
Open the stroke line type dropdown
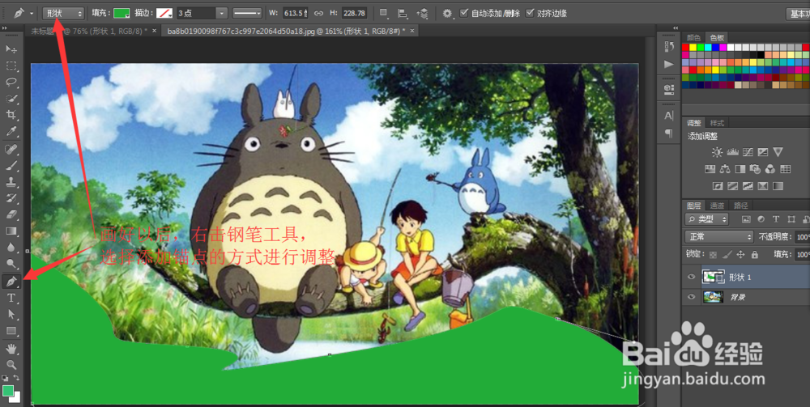tap(247, 13)
